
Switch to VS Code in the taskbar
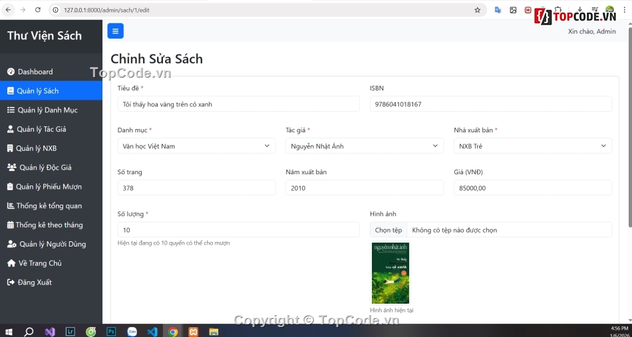point(152,332)
